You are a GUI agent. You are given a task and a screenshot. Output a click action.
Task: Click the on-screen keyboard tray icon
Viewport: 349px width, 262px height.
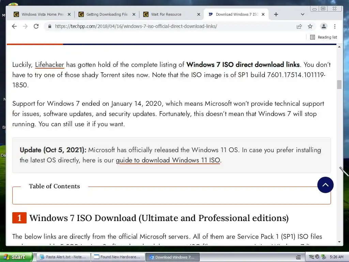(x=299, y=257)
